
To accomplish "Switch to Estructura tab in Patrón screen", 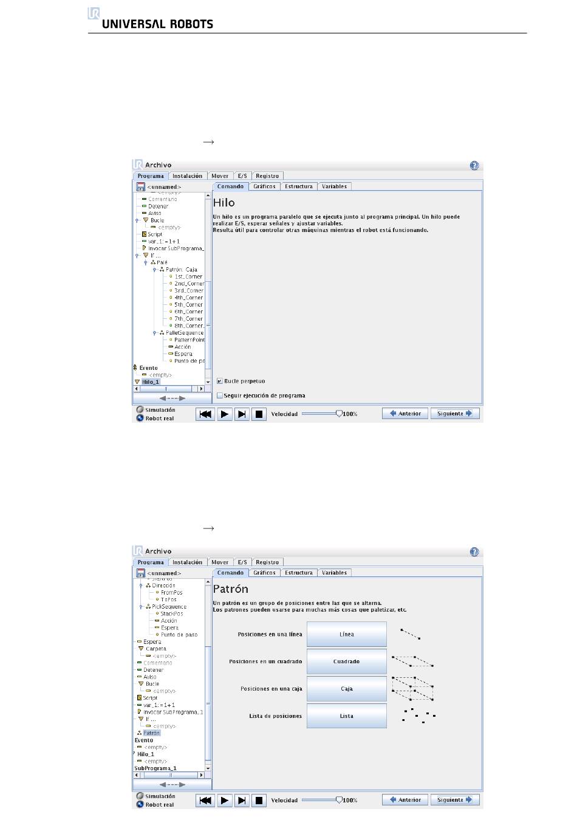I will [x=299, y=573].
